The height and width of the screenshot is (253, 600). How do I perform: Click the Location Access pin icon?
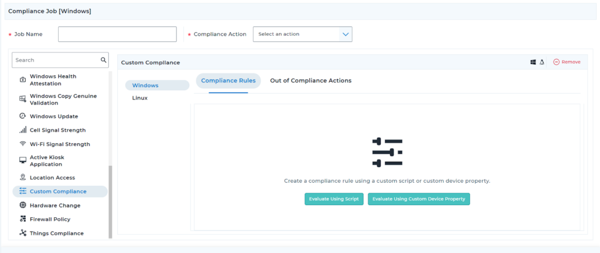coord(23,178)
